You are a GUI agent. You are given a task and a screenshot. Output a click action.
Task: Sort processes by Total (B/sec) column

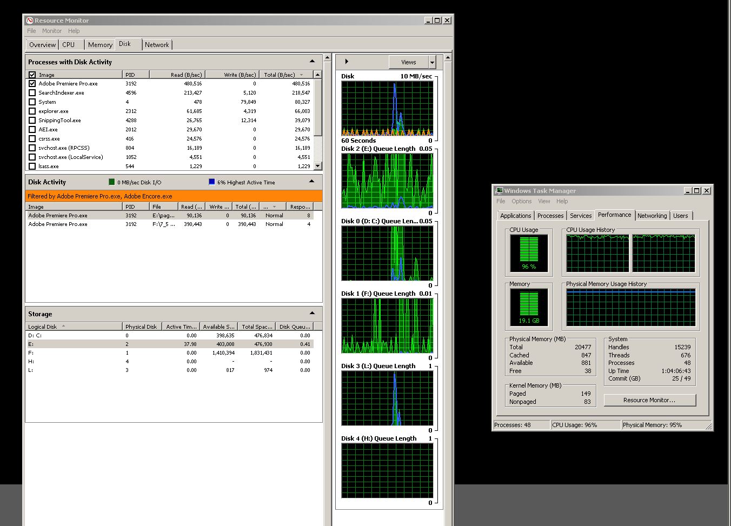pos(285,75)
